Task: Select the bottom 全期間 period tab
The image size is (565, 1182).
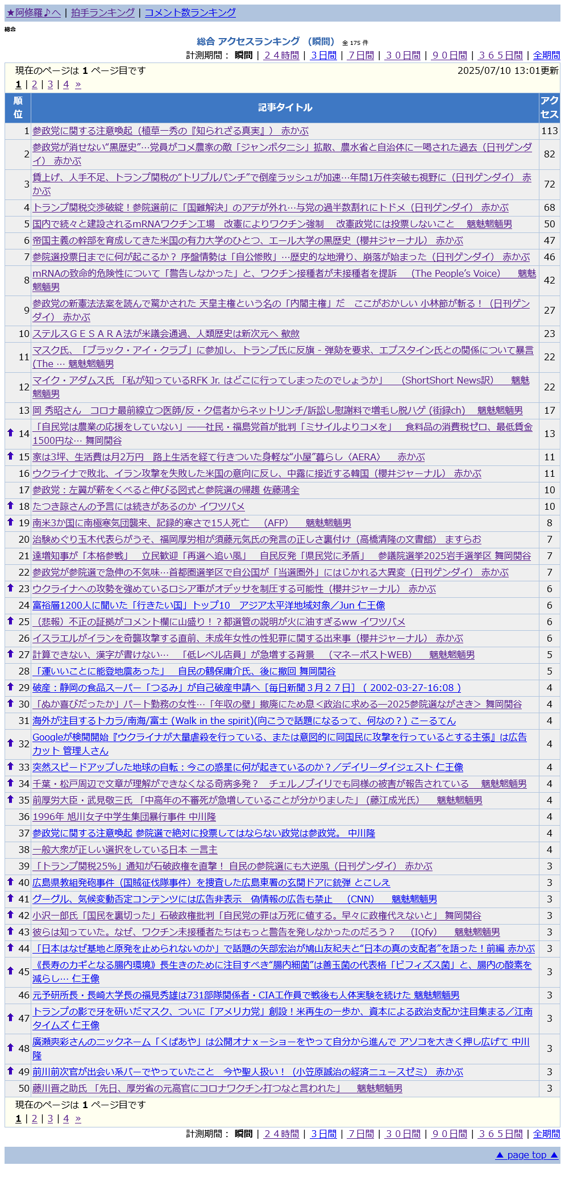Action: coord(546,1134)
